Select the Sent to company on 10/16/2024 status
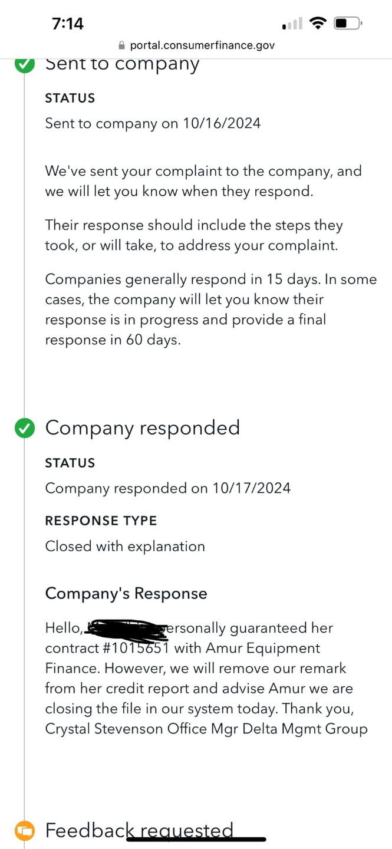Screen dimensions: 392x849 153,123
